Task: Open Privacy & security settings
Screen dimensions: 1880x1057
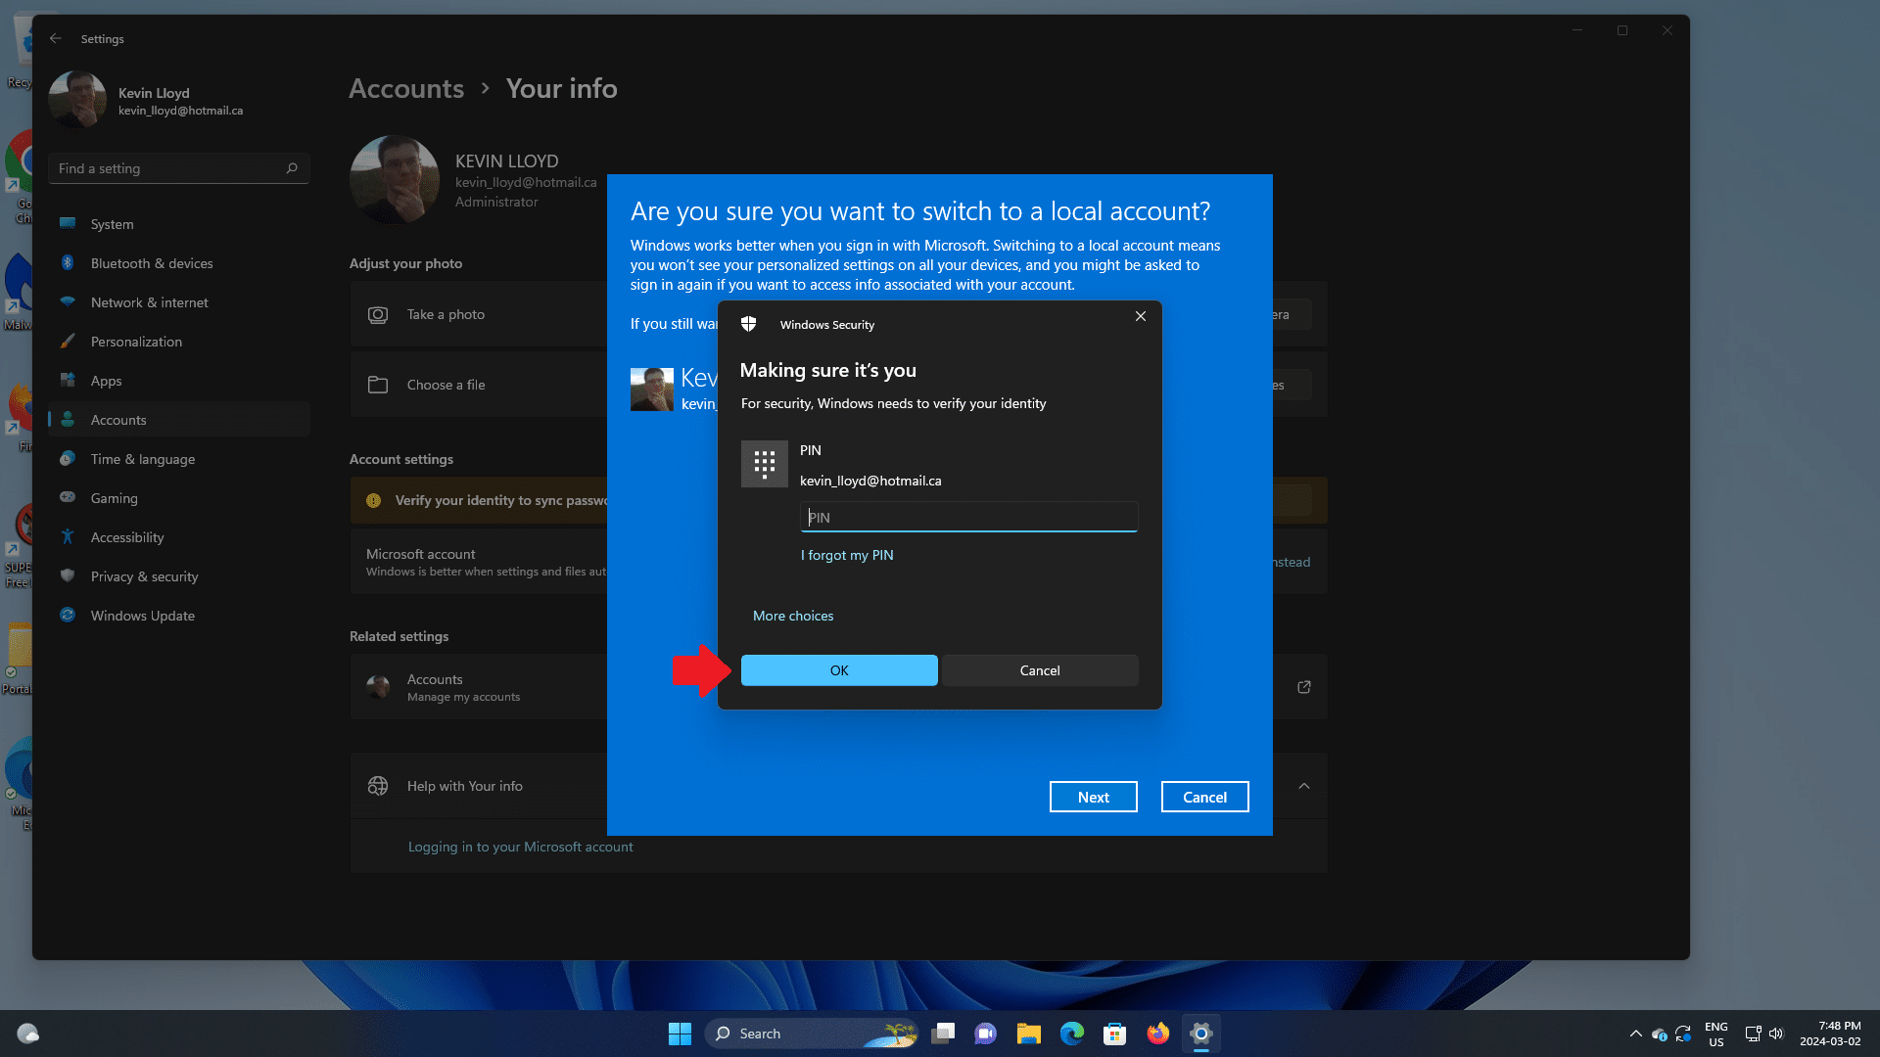Action: coord(144,576)
